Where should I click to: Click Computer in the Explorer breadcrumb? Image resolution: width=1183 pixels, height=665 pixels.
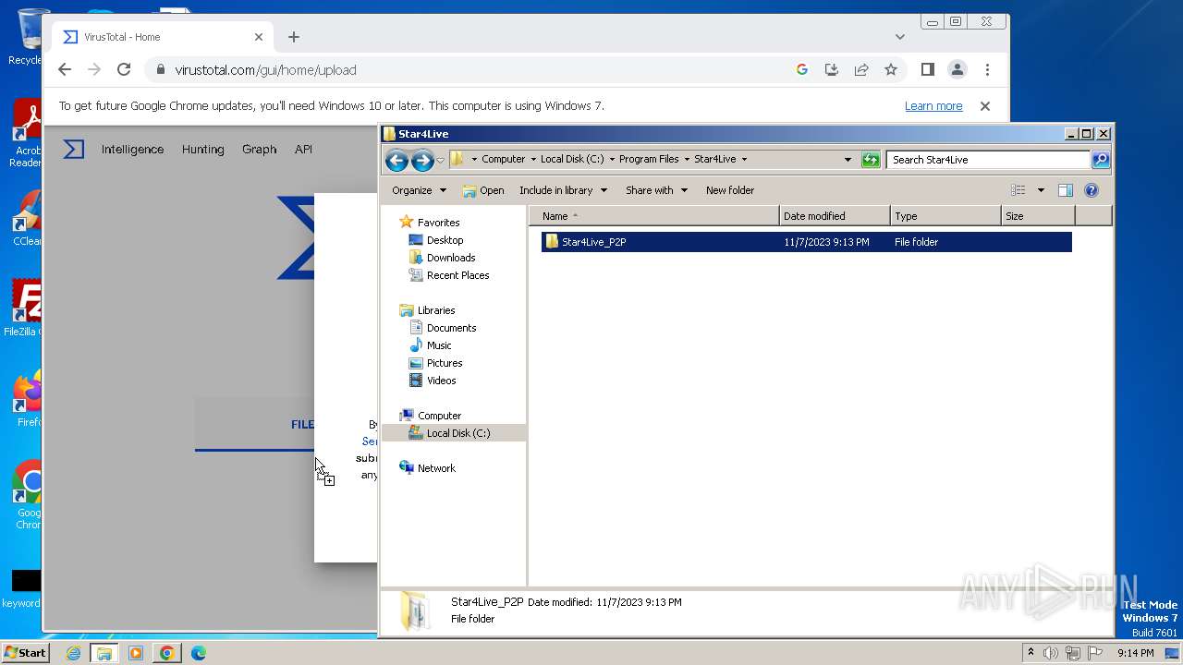tap(503, 159)
